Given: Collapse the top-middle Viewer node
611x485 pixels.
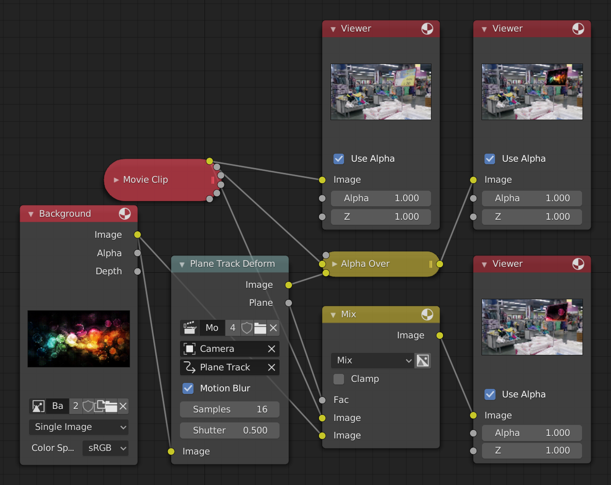Looking at the screenshot, I should [x=333, y=29].
